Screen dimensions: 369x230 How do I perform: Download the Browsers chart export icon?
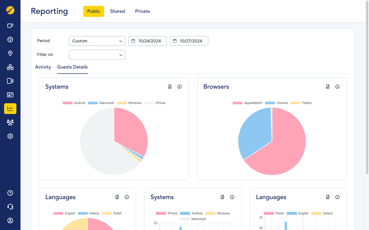328,87
